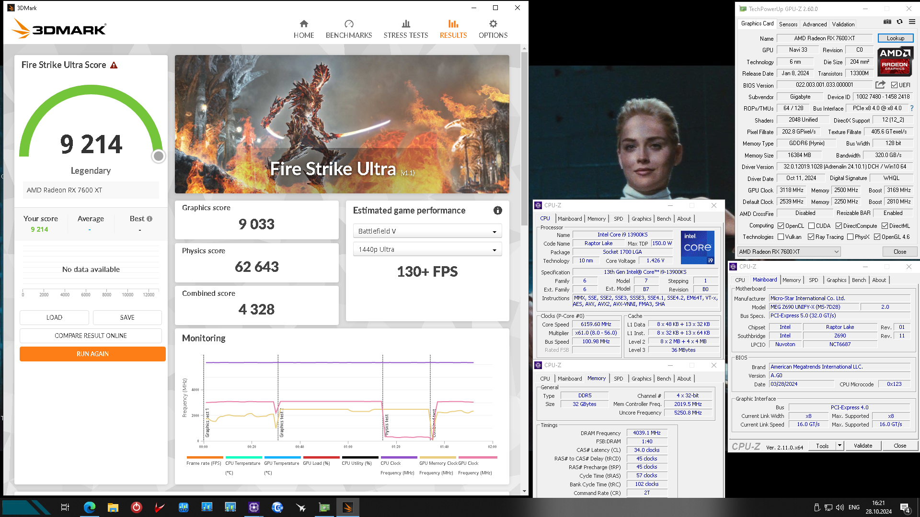The height and width of the screenshot is (517, 920).
Task: Open the GPU-Z hamburger menu
Action: click(x=912, y=22)
